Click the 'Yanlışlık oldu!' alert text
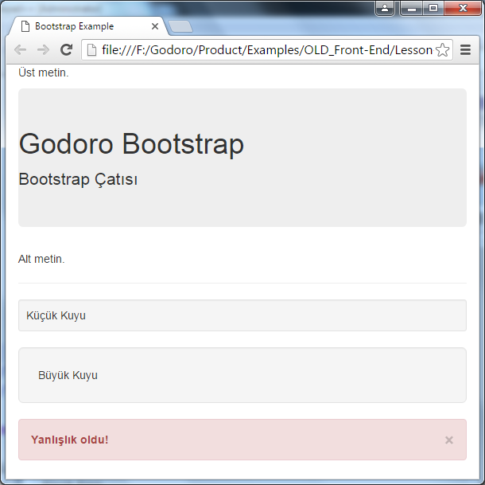Screen dimensions: 485x485 click(x=69, y=440)
